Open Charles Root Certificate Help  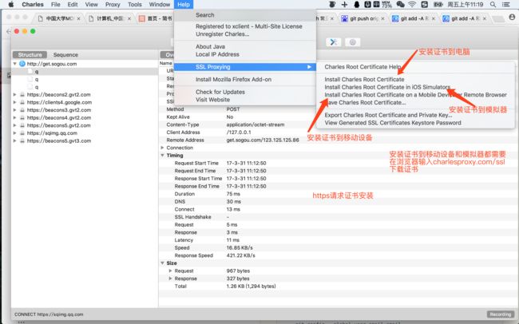(415, 67)
